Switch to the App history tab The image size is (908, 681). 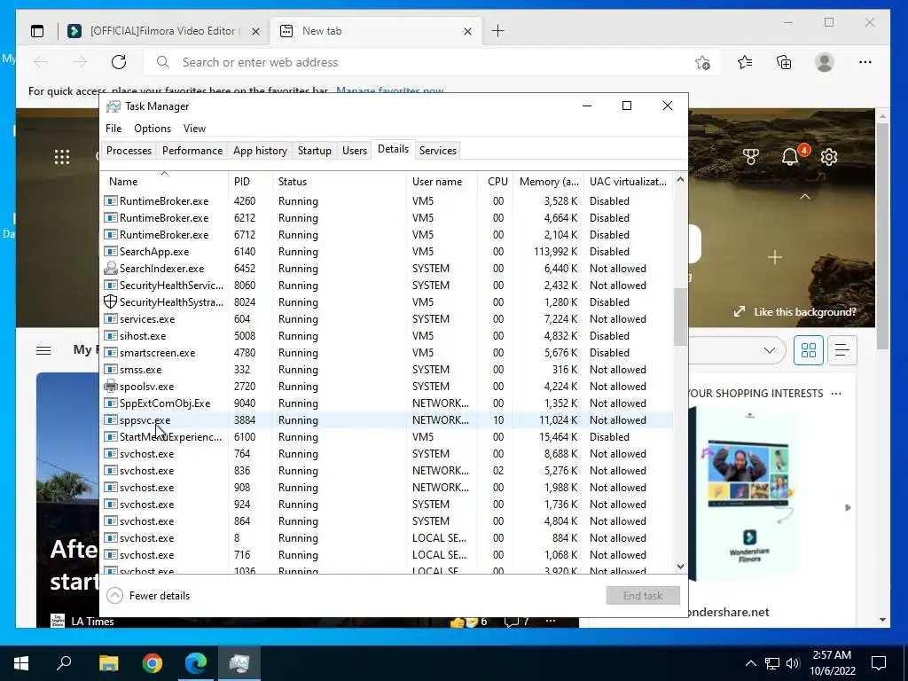(x=260, y=151)
